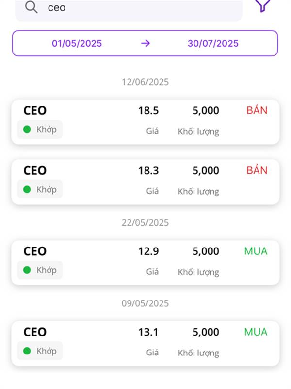Open the CEO buy order priced 13.1
Screen dimensions: 291x389
click(x=145, y=343)
